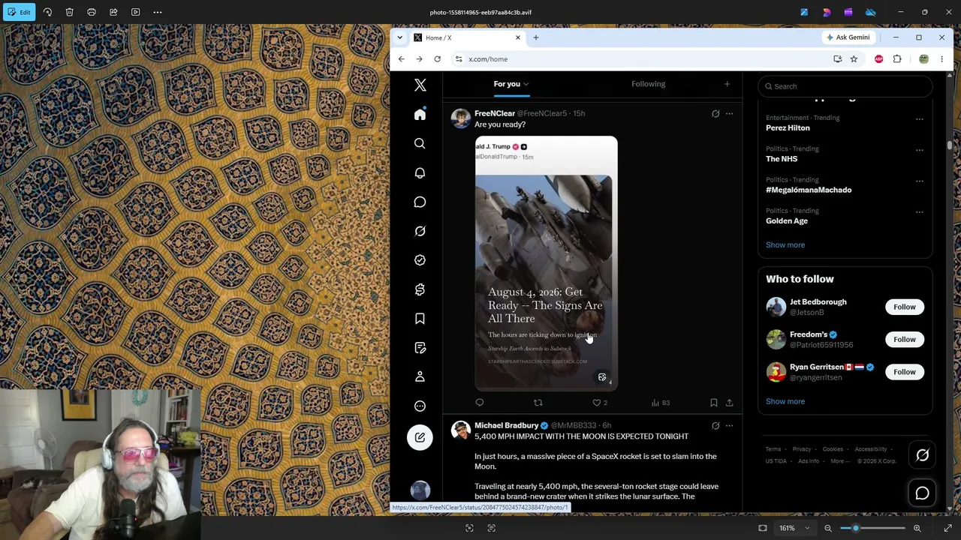Click Ask Gemini in Chrome
The width and height of the screenshot is (961, 540).
coord(848,37)
